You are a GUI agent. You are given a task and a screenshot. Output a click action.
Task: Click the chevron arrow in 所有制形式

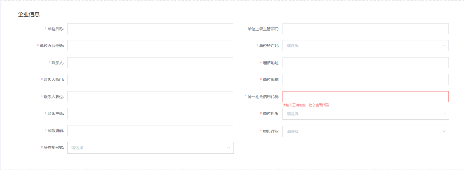pos(229,148)
